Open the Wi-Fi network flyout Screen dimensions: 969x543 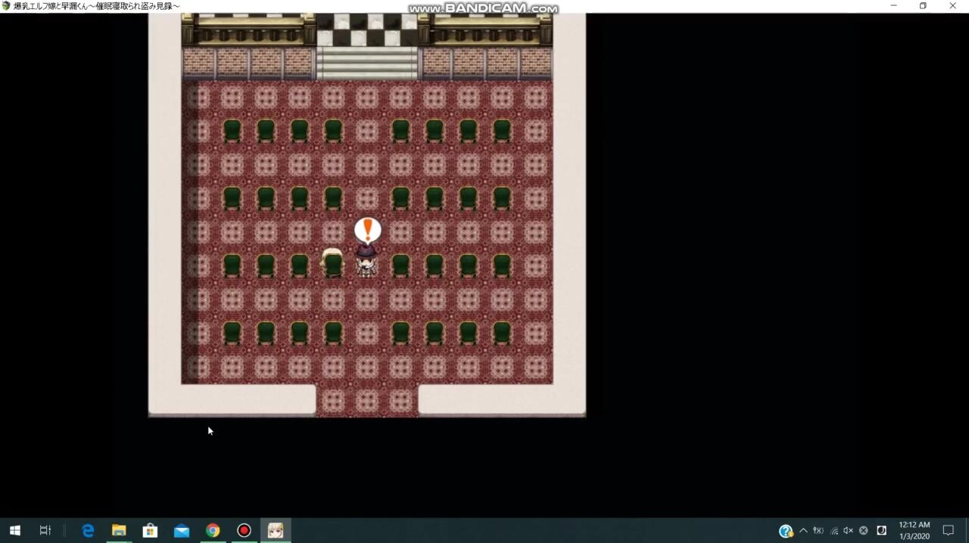(x=833, y=531)
